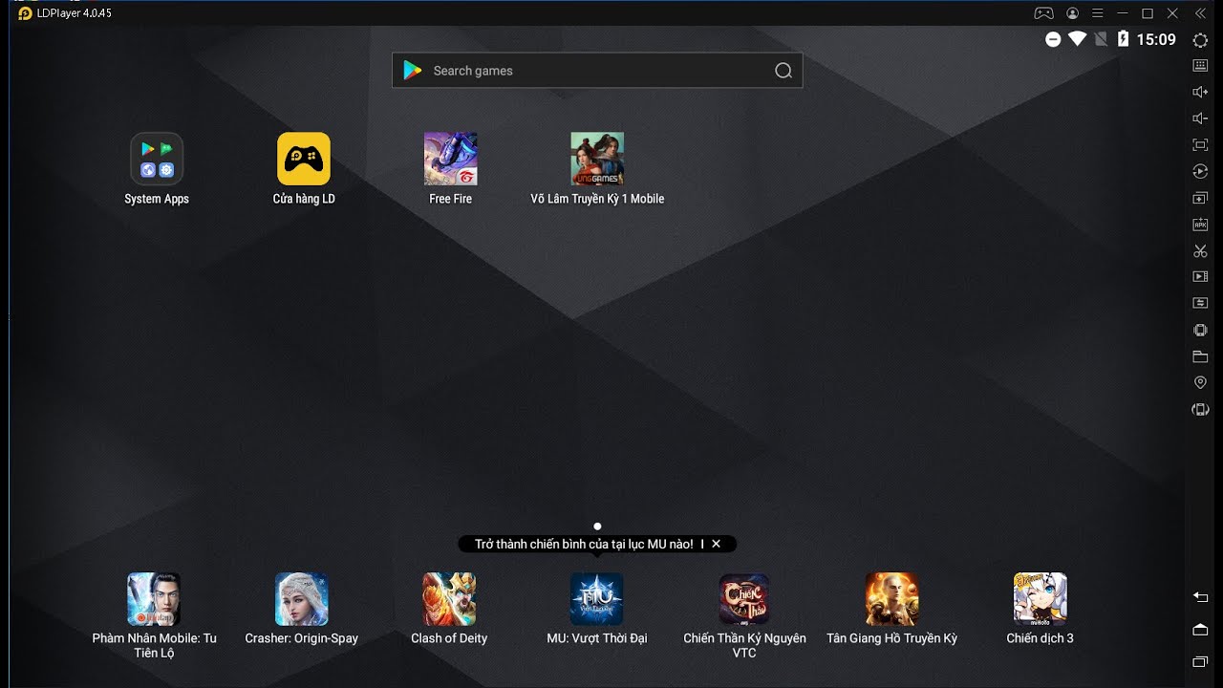Open synchronizer icon in sidebar

point(1200,303)
